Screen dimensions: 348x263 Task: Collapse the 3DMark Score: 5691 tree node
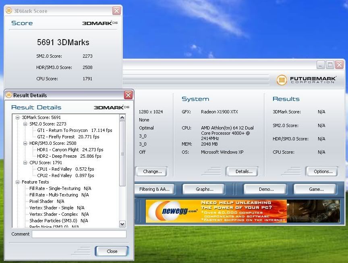coord(18,117)
